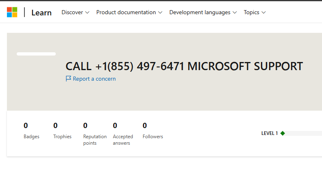
Task: Click the LEVEL 1 label
Action: click(269, 133)
